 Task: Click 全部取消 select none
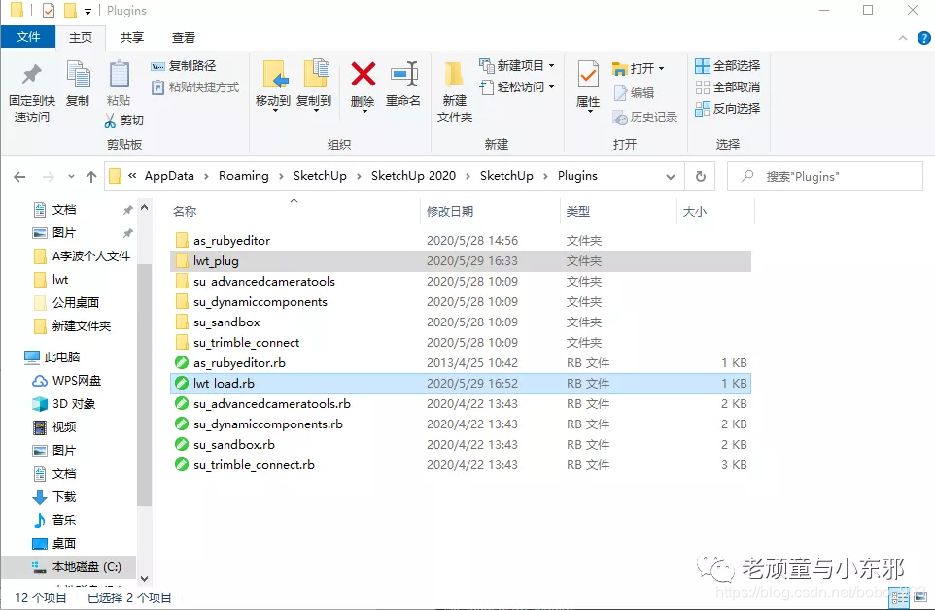[x=727, y=87]
